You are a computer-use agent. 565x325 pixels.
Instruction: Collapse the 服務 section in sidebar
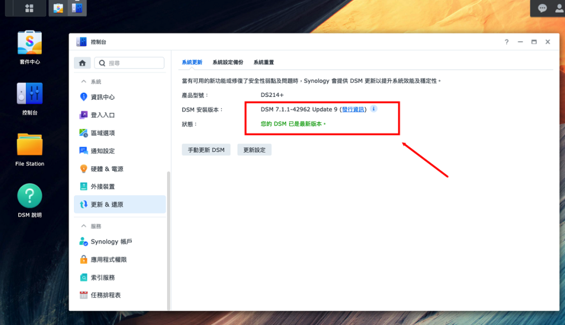click(x=84, y=226)
